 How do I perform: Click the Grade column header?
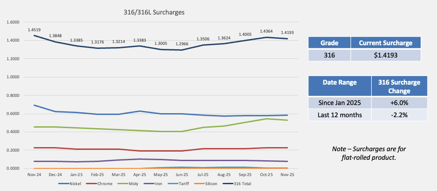click(x=329, y=43)
